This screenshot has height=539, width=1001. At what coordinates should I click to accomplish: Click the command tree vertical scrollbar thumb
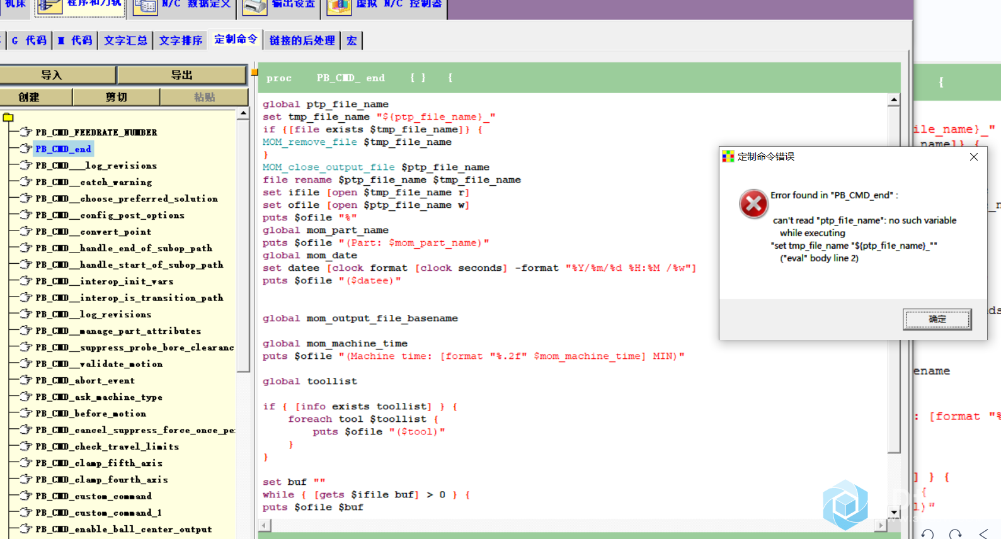tap(243, 246)
